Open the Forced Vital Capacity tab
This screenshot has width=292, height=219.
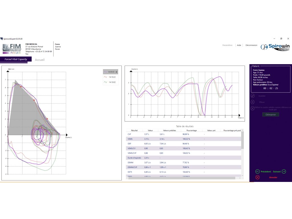(16, 59)
